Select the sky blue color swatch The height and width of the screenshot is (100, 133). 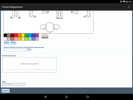pos(30,35)
